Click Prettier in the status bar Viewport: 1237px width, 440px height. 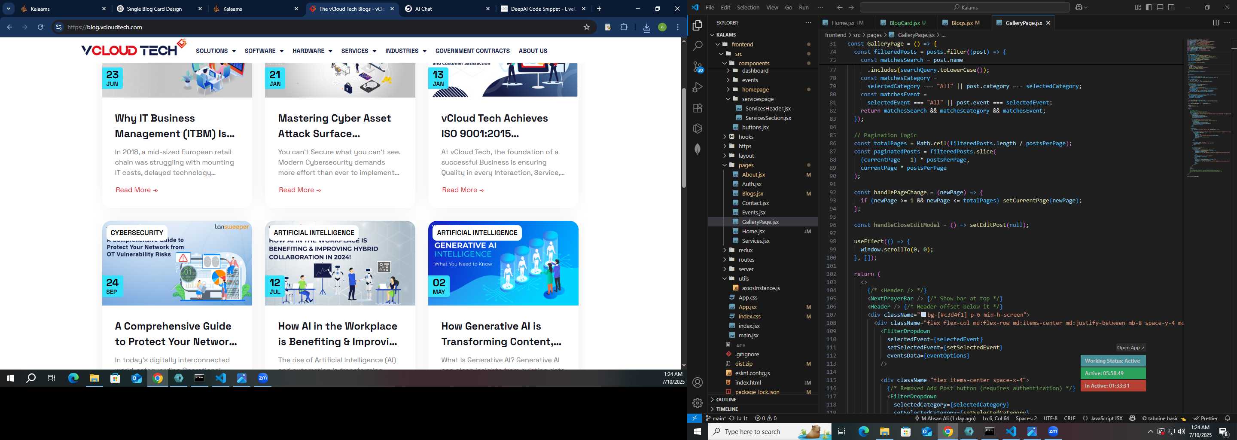click(x=1205, y=419)
